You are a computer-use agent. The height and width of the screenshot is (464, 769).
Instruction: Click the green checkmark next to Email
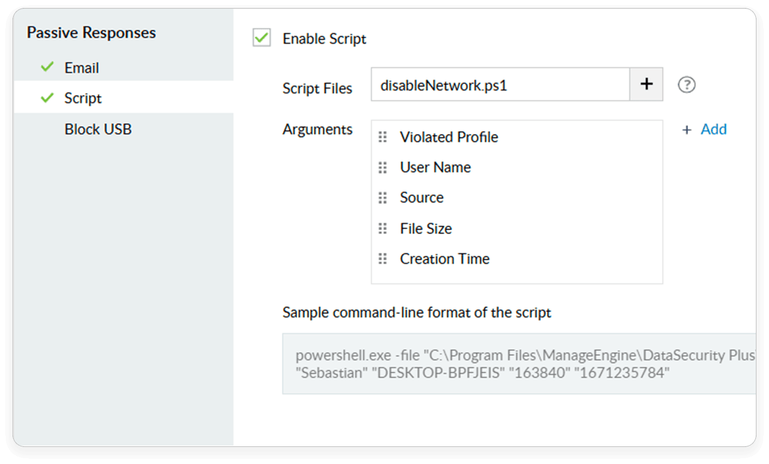(47, 67)
